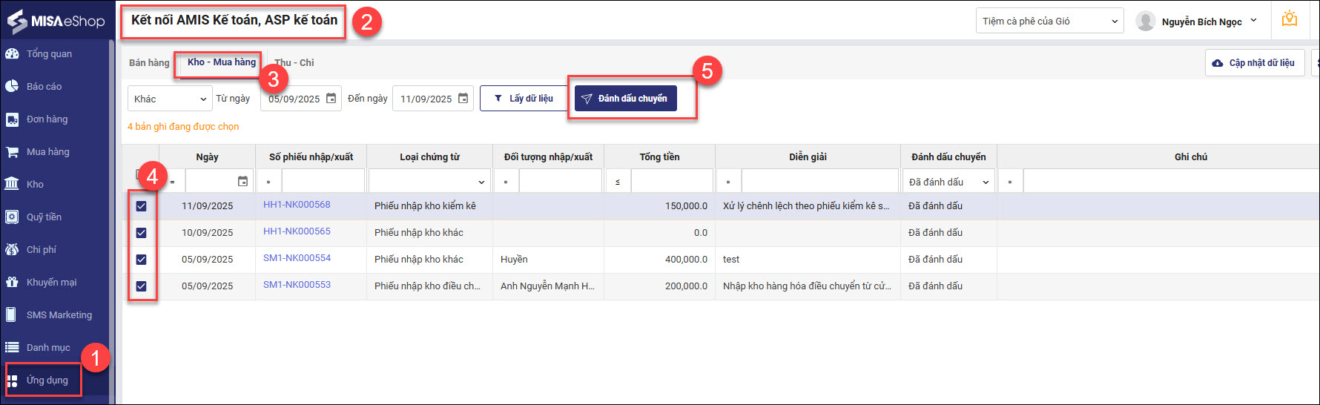The width and height of the screenshot is (1320, 405).
Task: Click the Khuyến mại gift icon
Action: [x=12, y=282]
